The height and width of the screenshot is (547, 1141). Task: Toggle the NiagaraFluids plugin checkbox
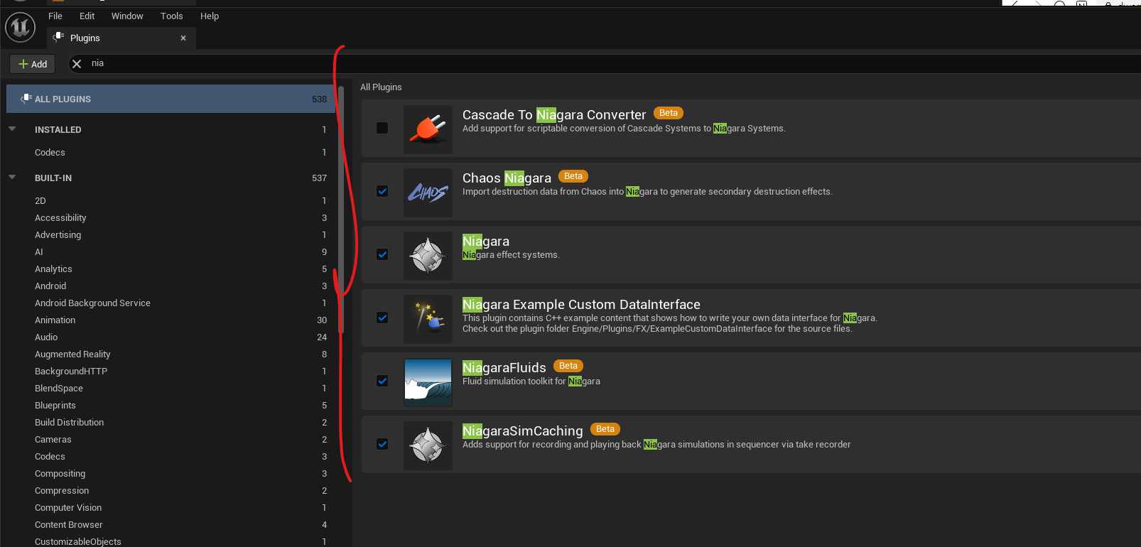(382, 381)
